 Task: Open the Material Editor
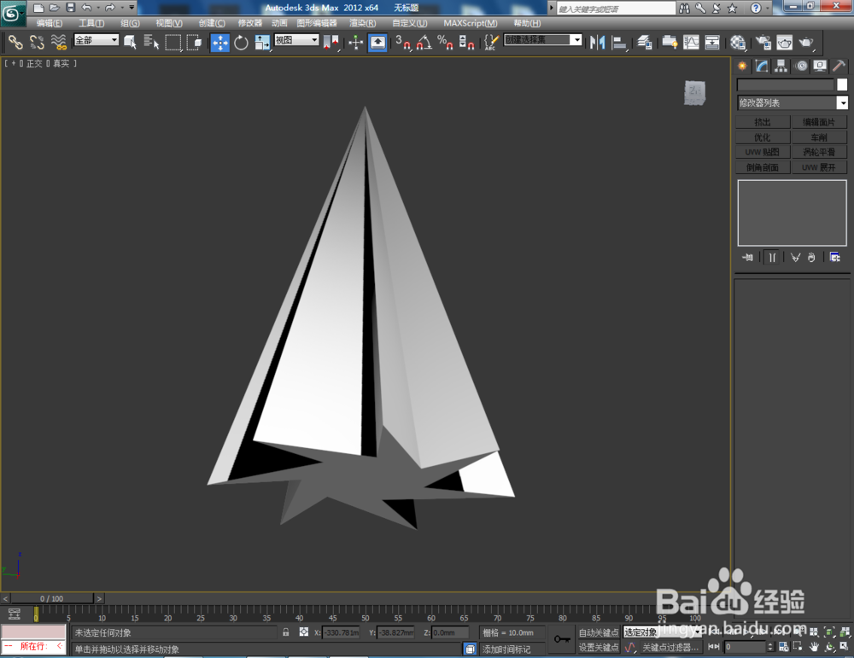tap(738, 43)
